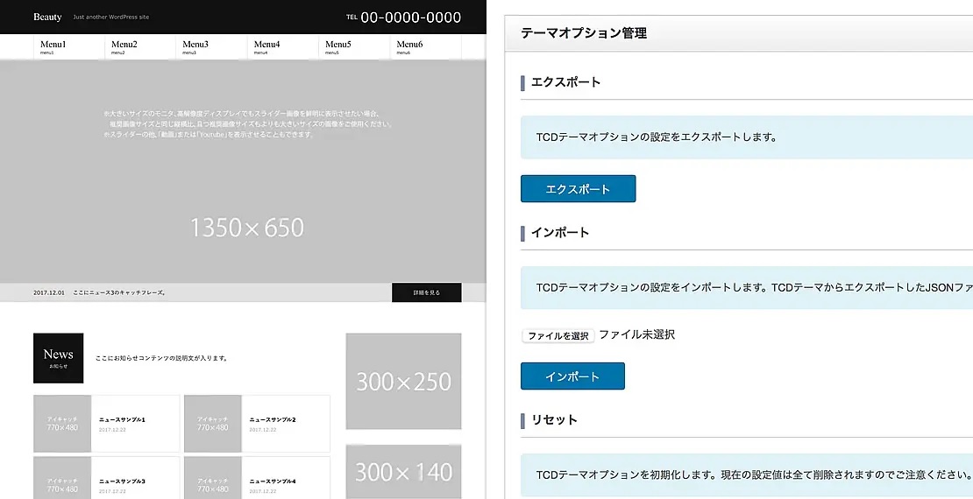Open the ニュースサンプル2 thumbnail image
This screenshot has width=973, height=499.
(x=213, y=424)
